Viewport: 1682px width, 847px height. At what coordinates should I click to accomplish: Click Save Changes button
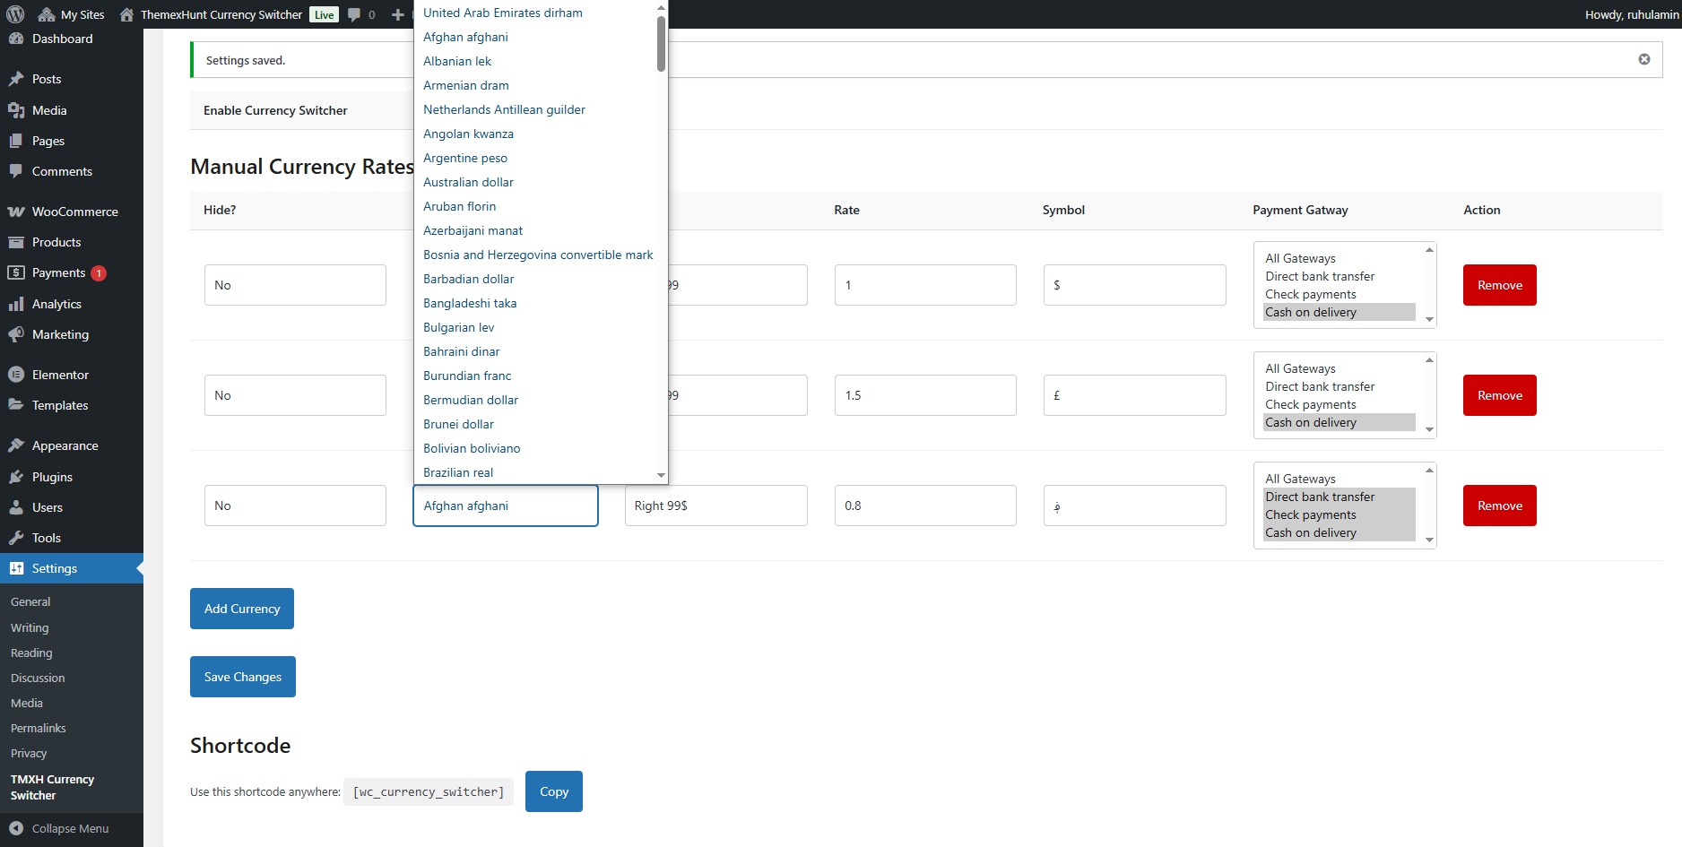[243, 677]
